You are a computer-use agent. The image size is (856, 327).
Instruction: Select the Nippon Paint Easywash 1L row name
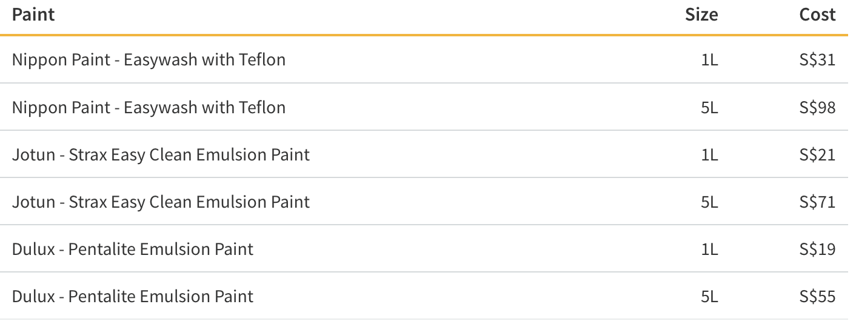coord(149,60)
